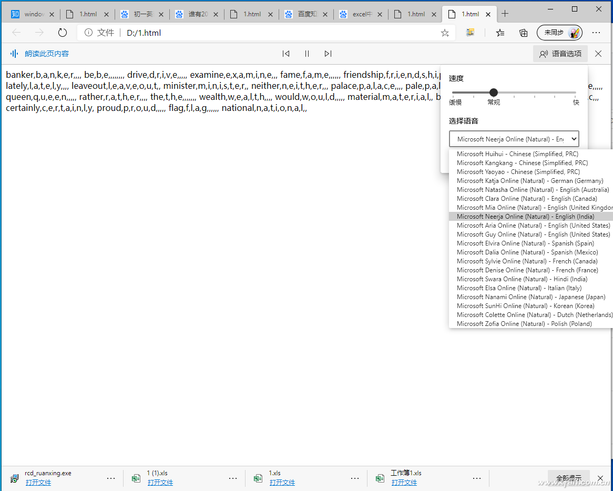This screenshot has height=491, width=613.
Task: Skip to next paragraph in read aloud
Action: (328, 54)
